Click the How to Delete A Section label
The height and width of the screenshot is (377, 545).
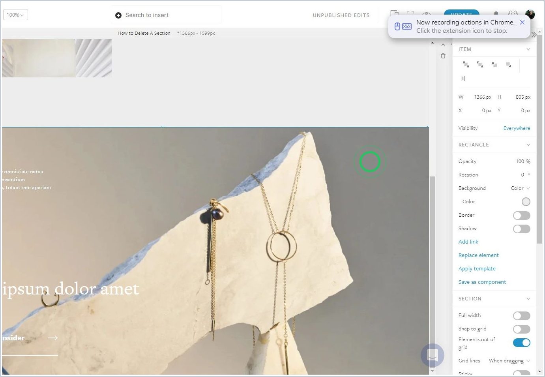[144, 33]
